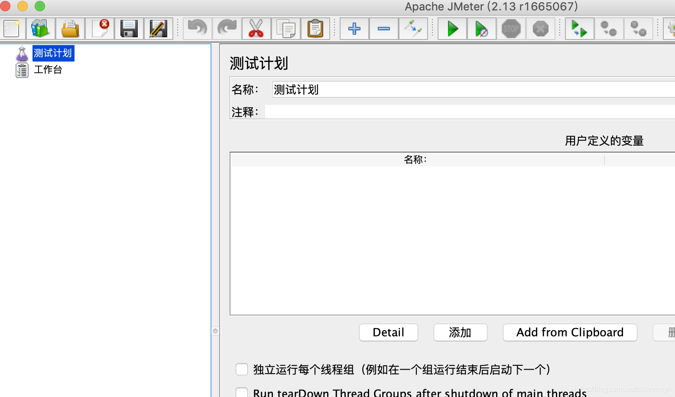
Task: Select the 测试计划 node in tree
Action: [x=53, y=53]
